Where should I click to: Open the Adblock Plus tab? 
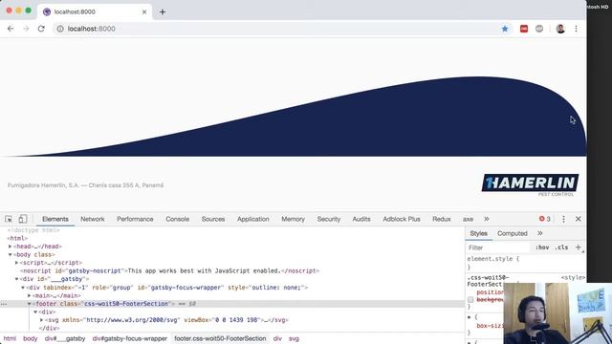coord(402,219)
